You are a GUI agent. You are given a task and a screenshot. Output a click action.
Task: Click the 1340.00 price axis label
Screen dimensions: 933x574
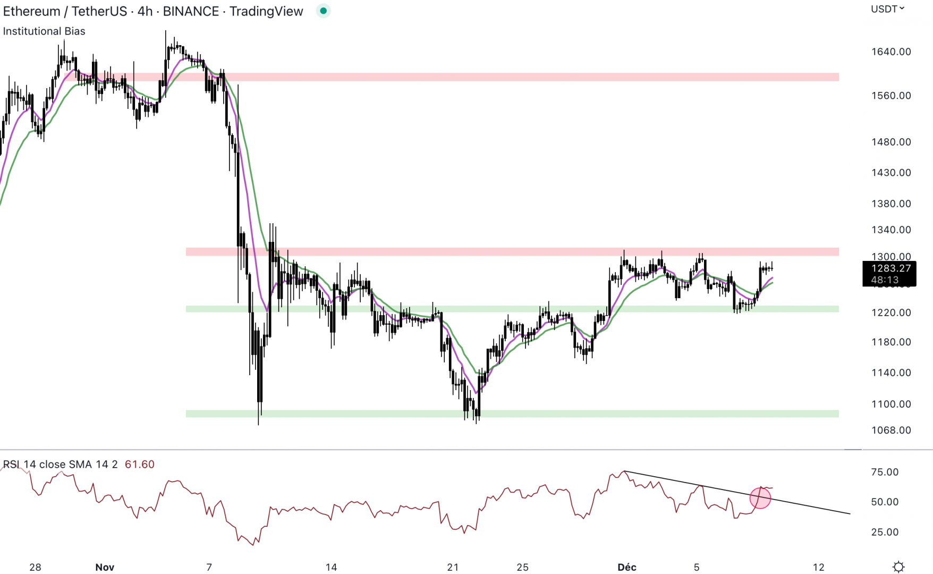(891, 230)
